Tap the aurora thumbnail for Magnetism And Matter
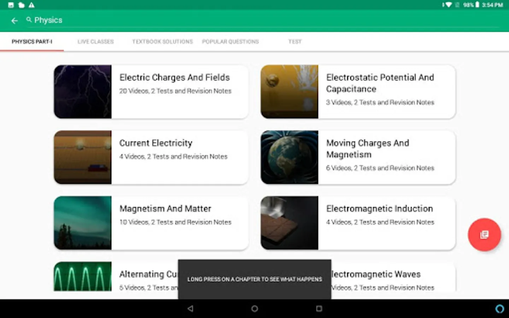This screenshot has height=318, width=509. [83, 223]
